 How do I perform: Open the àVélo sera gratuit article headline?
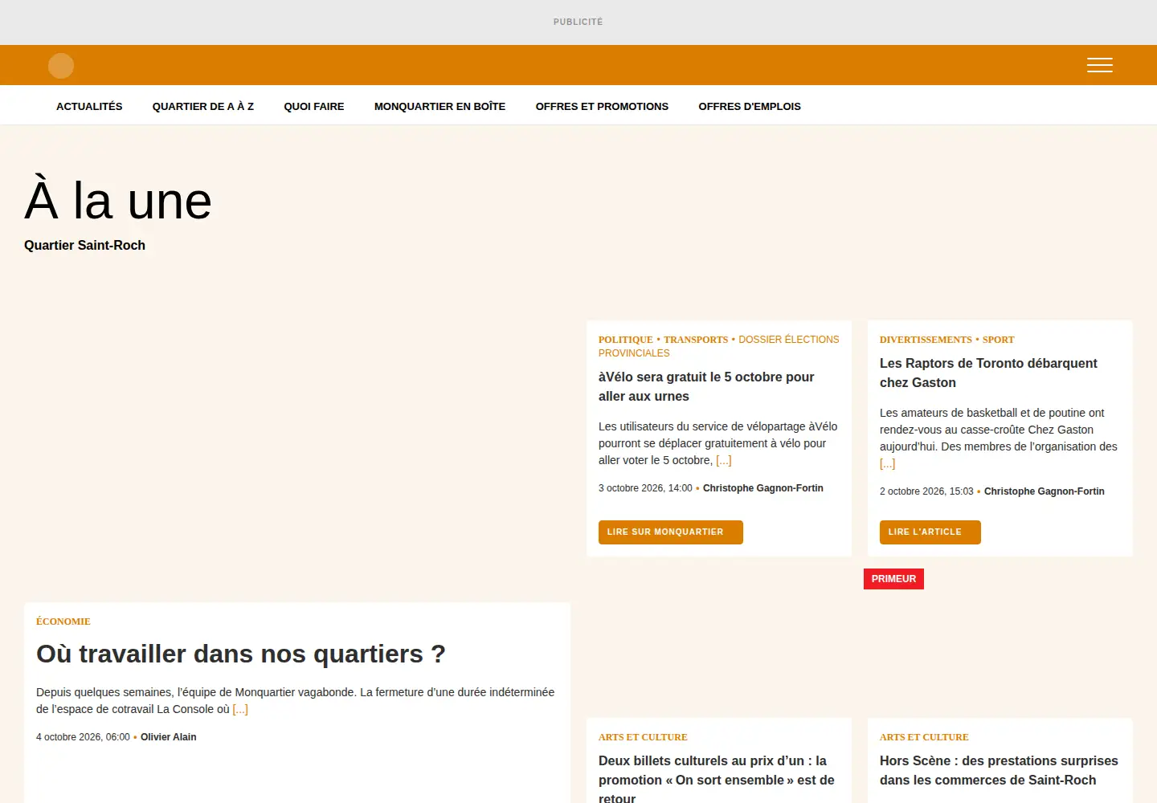[x=706, y=386]
